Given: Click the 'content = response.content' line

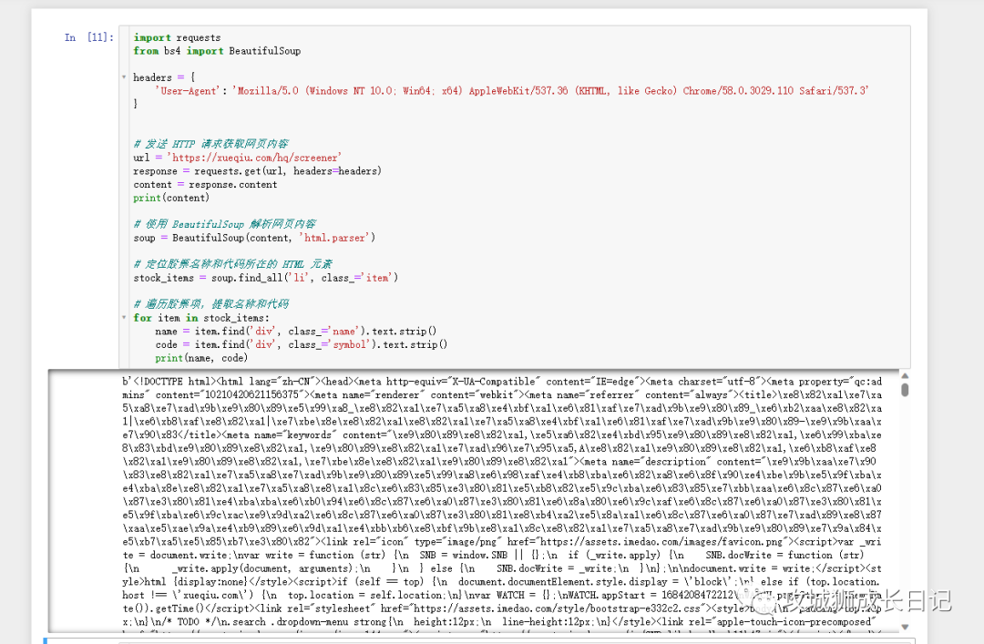Looking at the screenshot, I should tap(205, 184).
